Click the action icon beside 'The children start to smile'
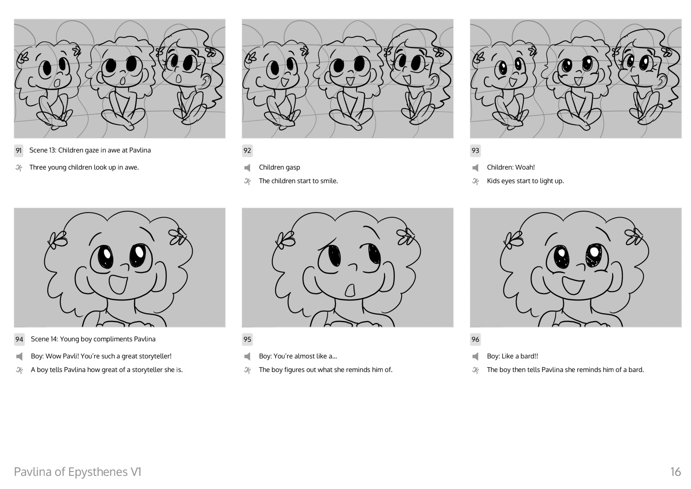Screen dimensions: 691x489 247,181
